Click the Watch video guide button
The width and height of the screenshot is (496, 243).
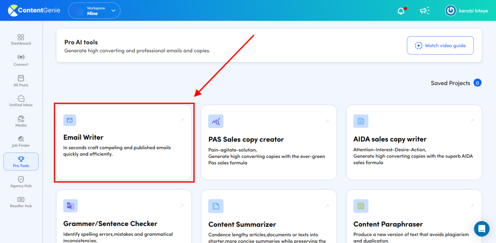coord(440,45)
